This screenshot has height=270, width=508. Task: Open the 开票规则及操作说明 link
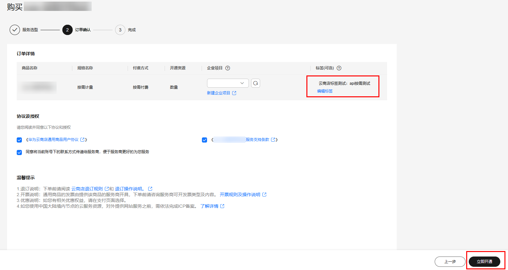240,195
